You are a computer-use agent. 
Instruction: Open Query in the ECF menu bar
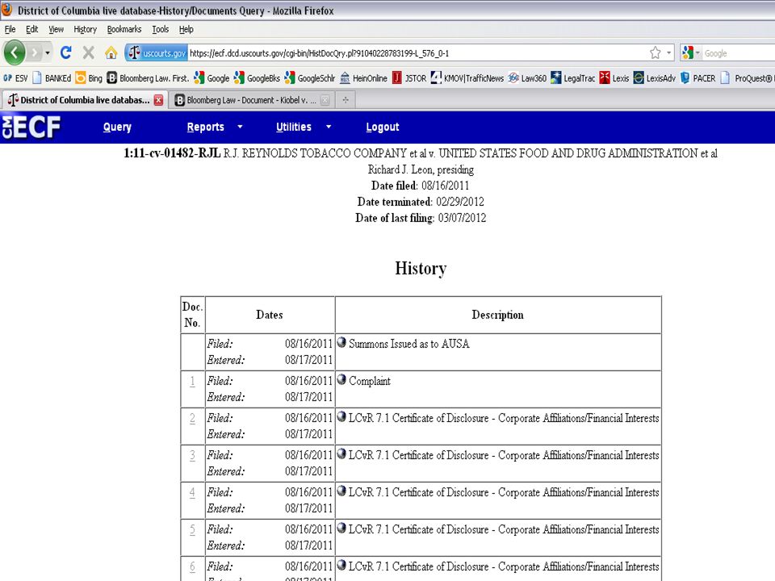[117, 127]
